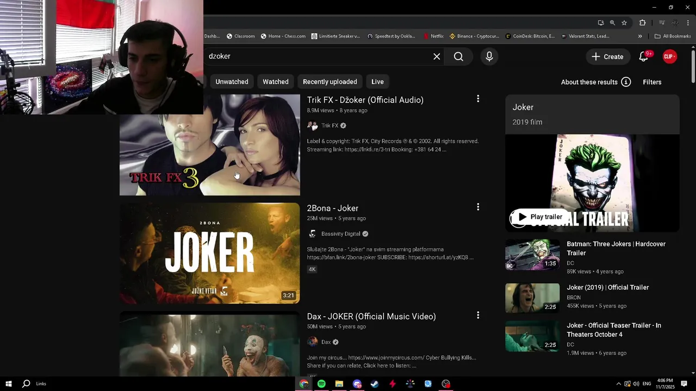Click the Bassivity Digital channel avatar
Screen dimensions: 696x391
pos(313,234)
